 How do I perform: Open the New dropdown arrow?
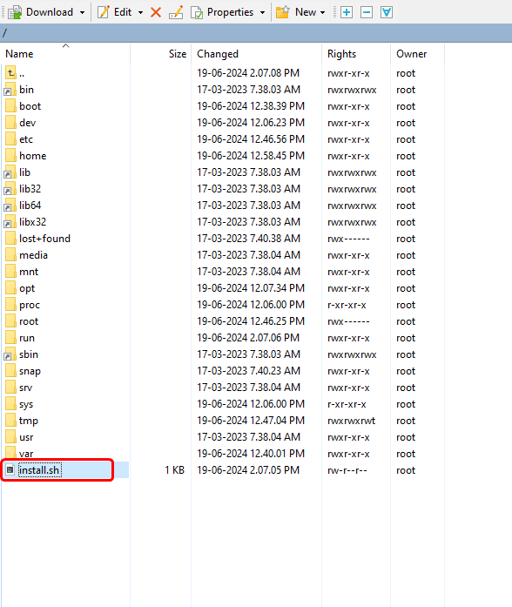[322, 12]
